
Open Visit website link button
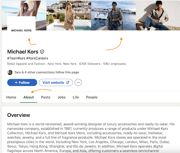(x=56, y=83)
